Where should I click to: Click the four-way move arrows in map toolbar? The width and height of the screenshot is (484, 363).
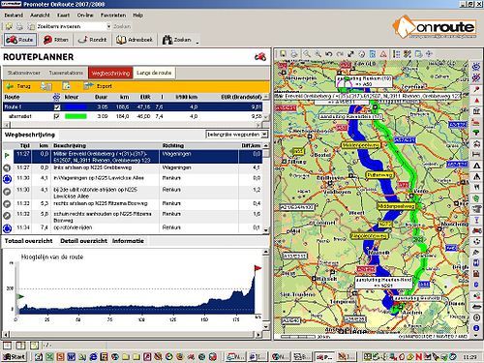pyautogui.click(x=429, y=54)
